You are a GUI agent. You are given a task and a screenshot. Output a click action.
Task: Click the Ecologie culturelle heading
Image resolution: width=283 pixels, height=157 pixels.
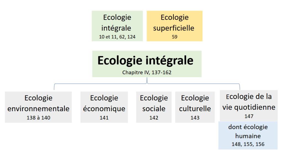pyautogui.click(x=195, y=103)
